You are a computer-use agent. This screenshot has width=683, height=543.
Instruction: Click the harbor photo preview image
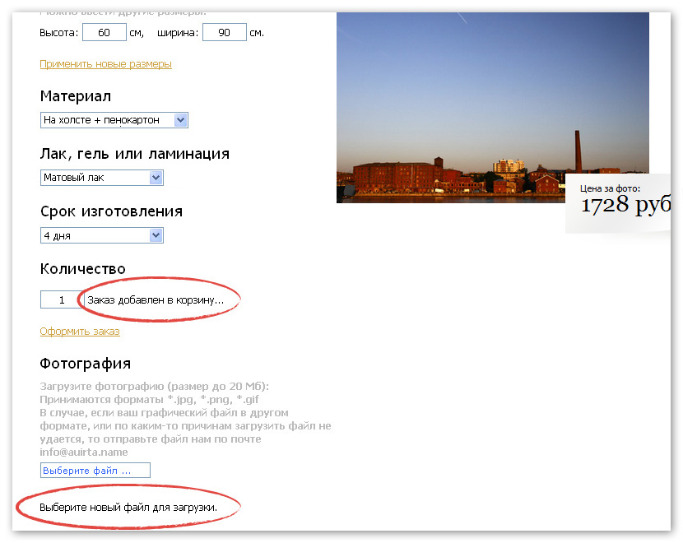point(493,108)
